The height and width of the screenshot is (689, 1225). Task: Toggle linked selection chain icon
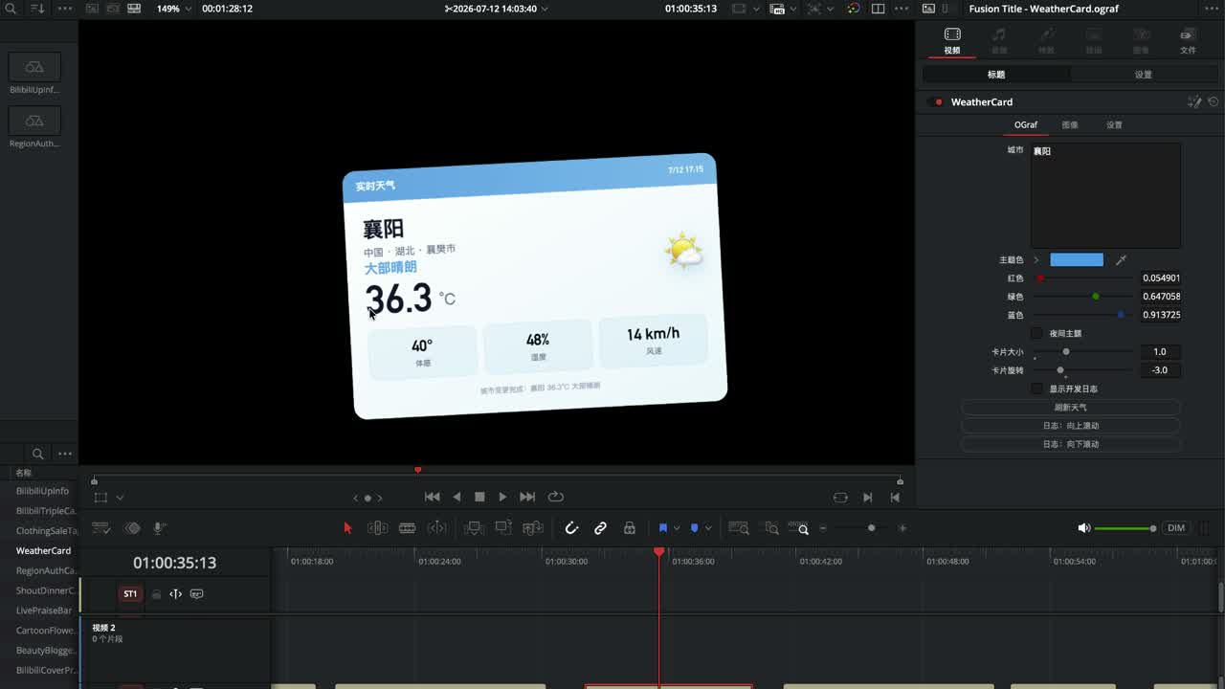[x=600, y=528]
